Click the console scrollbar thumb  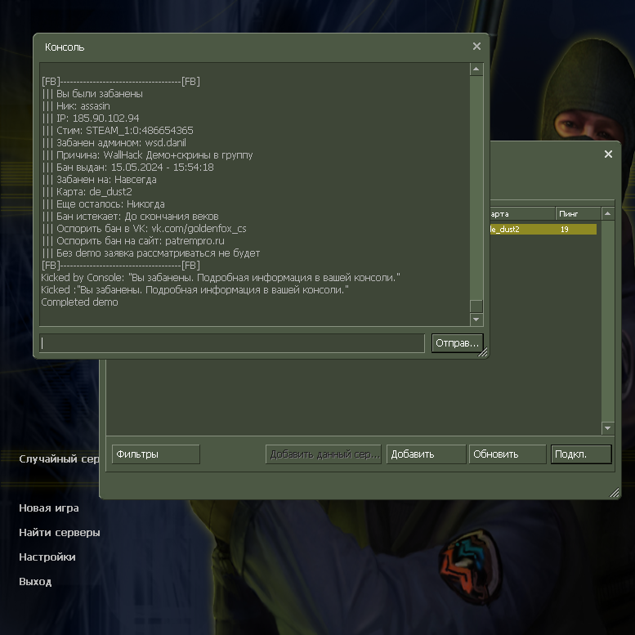pos(476,306)
